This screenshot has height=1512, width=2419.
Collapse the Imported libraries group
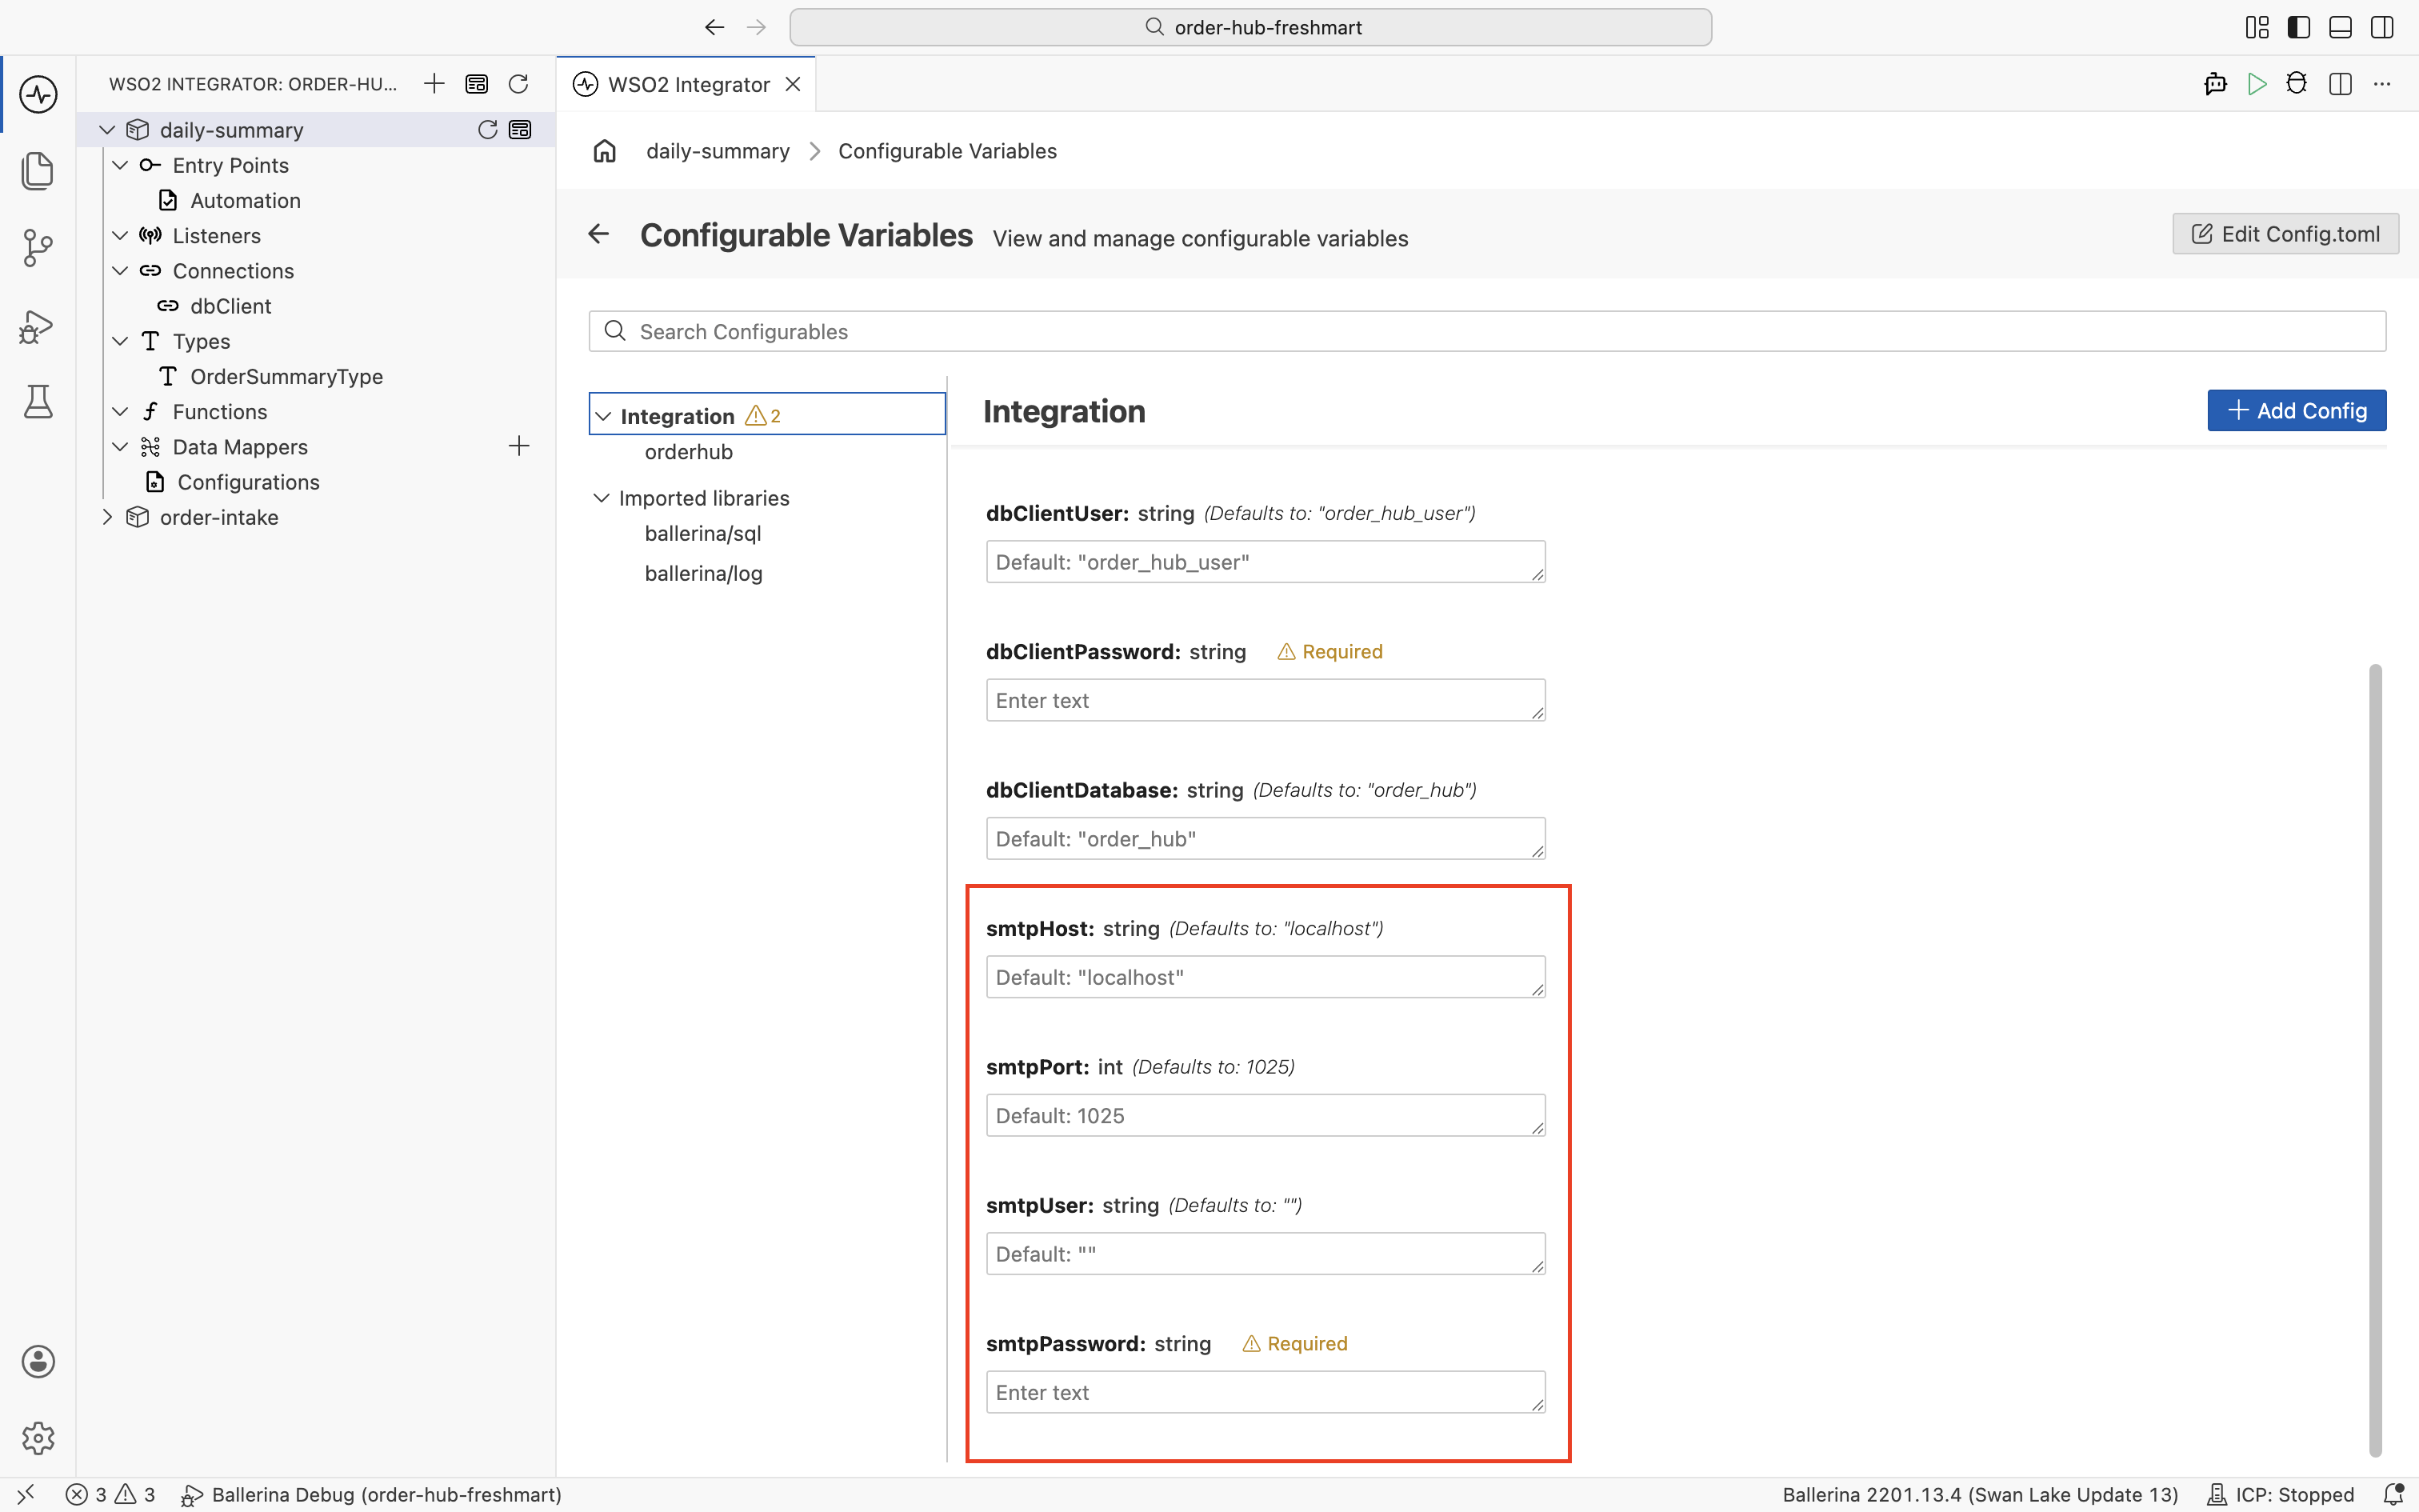click(x=602, y=498)
